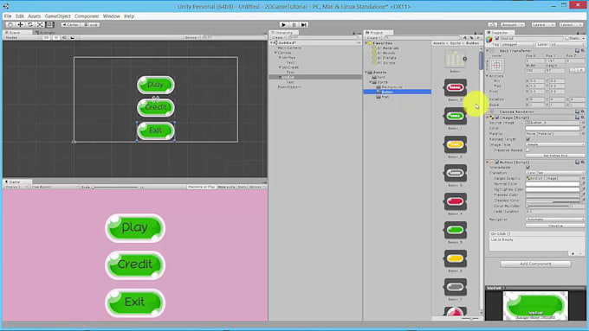Select Main Camera in Hierarchy
The height and width of the screenshot is (331, 589).
pos(289,48)
